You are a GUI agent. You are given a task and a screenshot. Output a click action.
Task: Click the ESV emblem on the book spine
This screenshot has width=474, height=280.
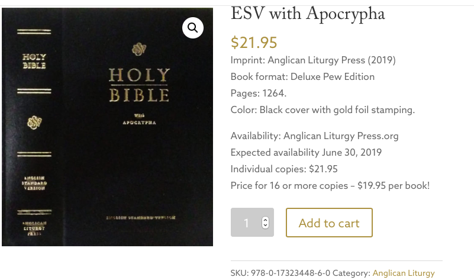point(34,123)
